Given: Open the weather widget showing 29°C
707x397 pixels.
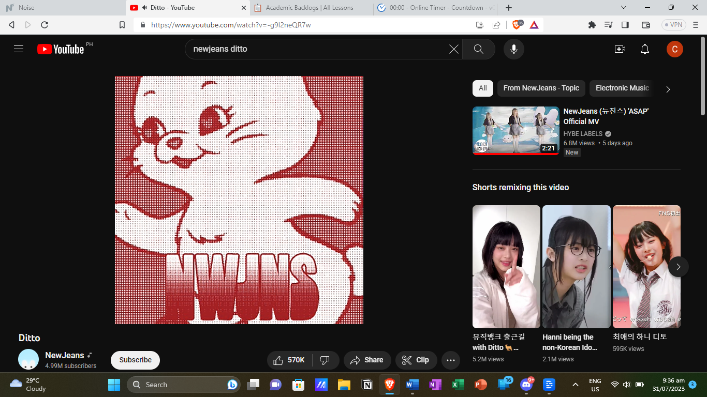Looking at the screenshot, I should click(x=28, y=385).
